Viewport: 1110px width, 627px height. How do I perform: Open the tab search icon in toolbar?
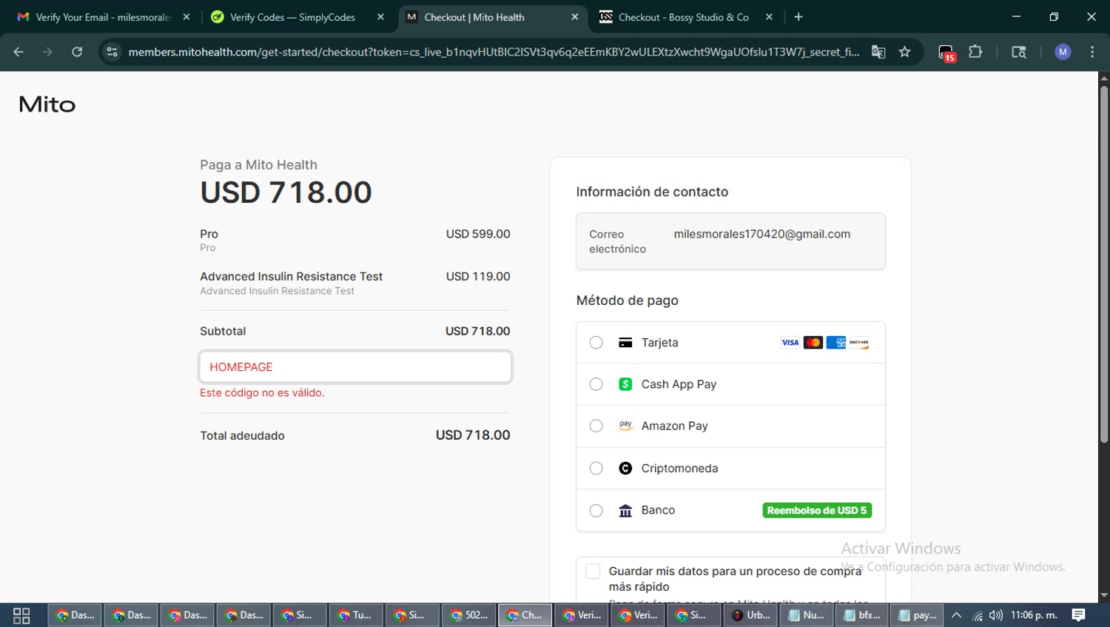1019,52
